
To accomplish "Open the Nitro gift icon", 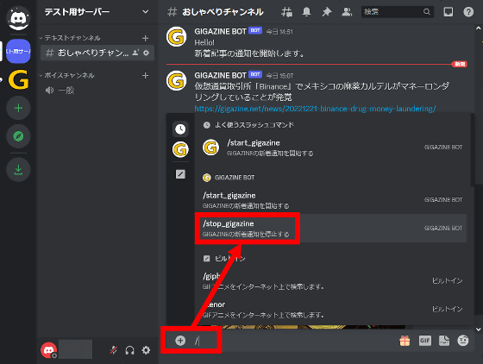I will point(405,341).
